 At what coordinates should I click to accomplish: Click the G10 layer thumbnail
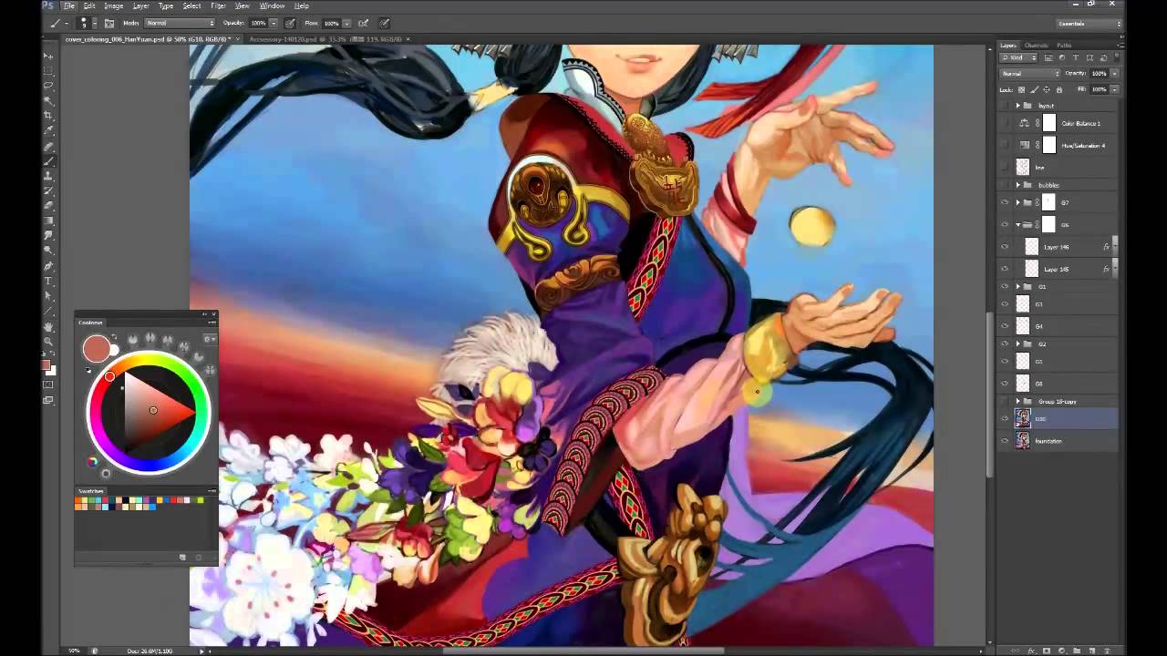pyautogui.click(x=1023, y=418)
